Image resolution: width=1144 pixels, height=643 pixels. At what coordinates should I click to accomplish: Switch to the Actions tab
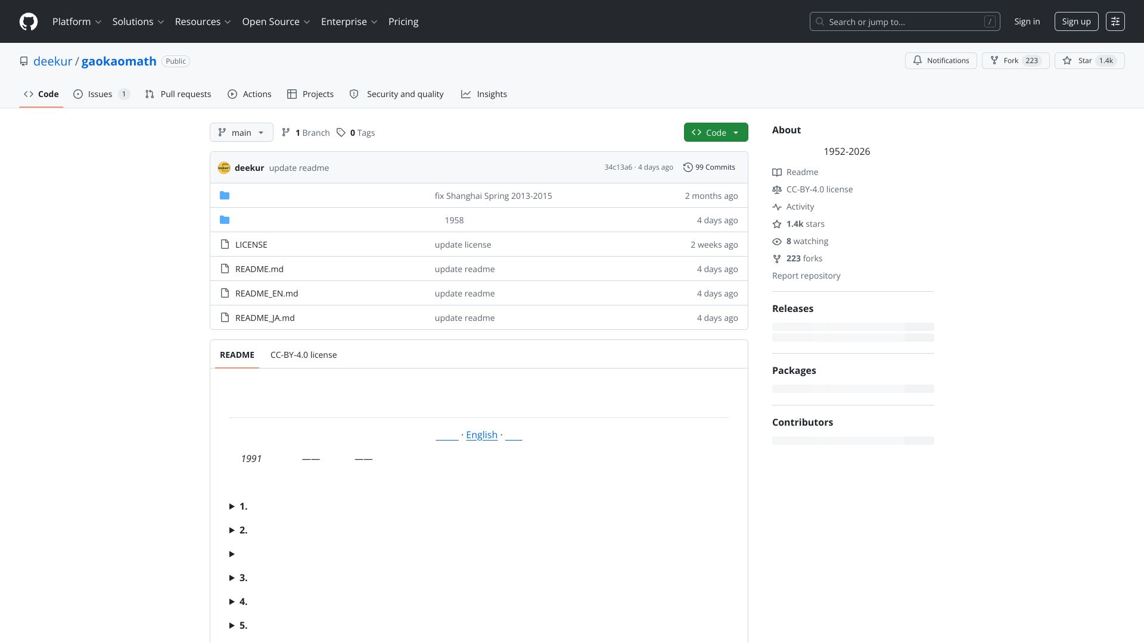(249, 94)
